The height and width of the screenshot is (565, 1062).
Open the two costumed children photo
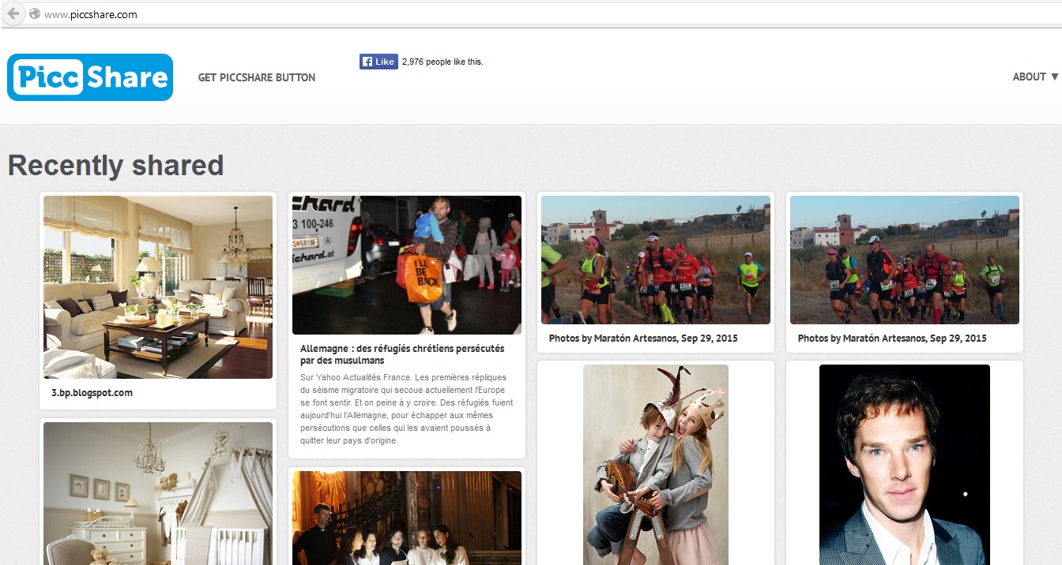pyautogui.click(x=656, y=465)
